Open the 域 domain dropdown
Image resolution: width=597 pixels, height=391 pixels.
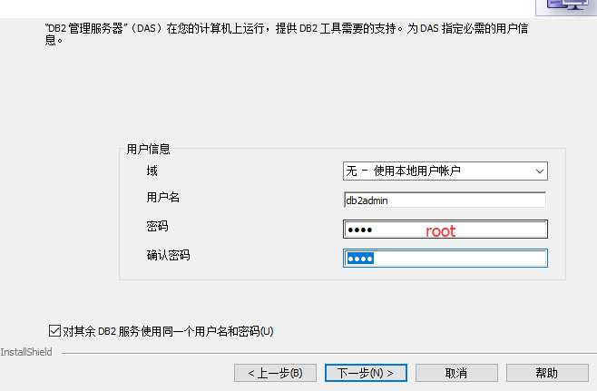pyautogui.click(x=445, y=171)
